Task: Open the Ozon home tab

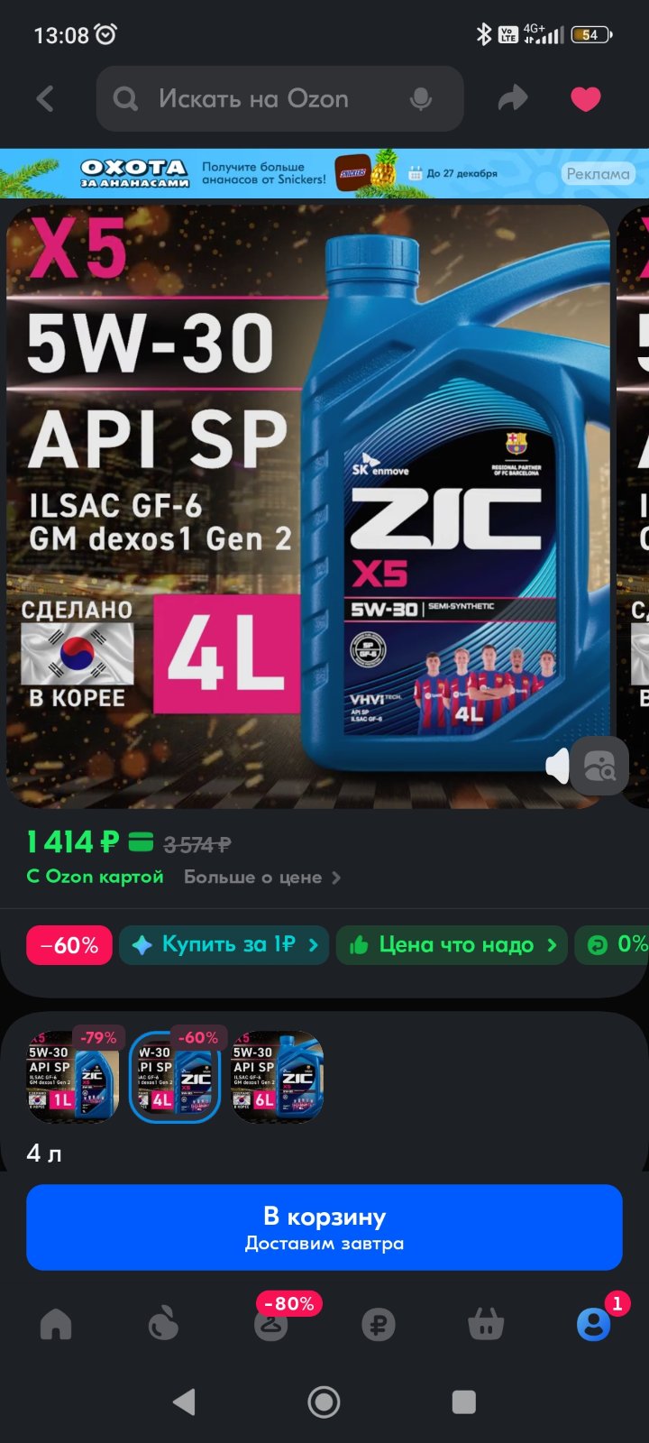Action: (x=56, y=1324)
